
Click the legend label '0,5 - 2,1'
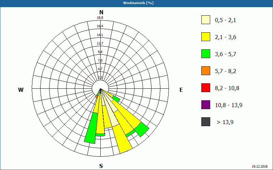point(226,20)
